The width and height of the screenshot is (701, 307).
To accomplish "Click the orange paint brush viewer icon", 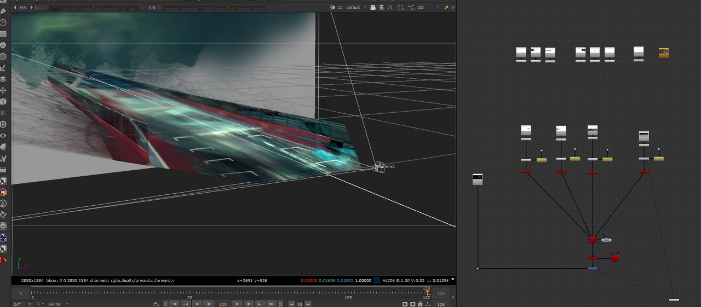I will tap(446, 8).
